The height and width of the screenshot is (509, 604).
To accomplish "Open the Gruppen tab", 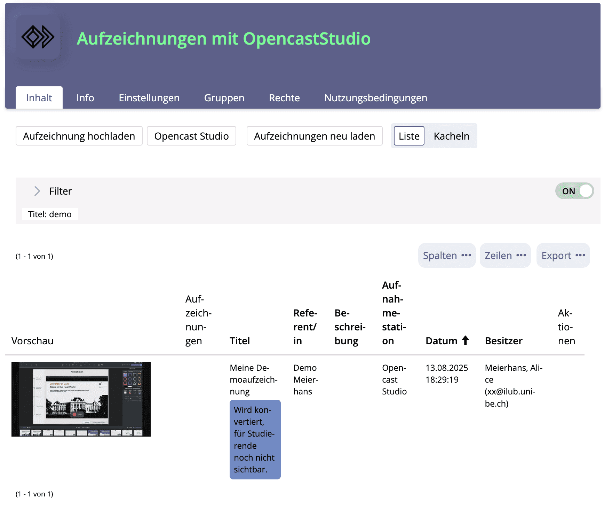I will (224, 98).
